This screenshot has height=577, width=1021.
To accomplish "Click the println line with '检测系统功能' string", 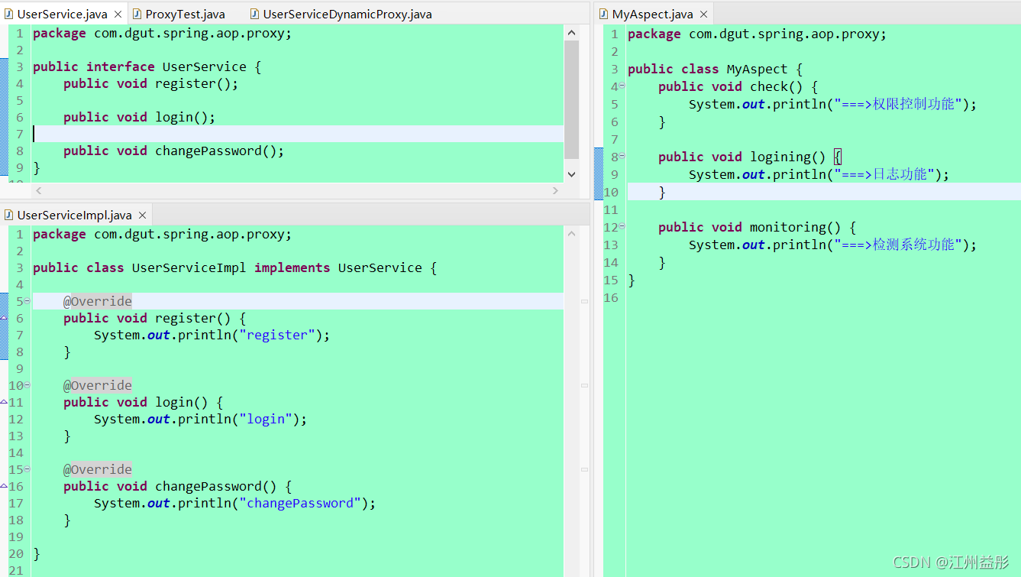I will pyautogui.click(x=832, y=245).
